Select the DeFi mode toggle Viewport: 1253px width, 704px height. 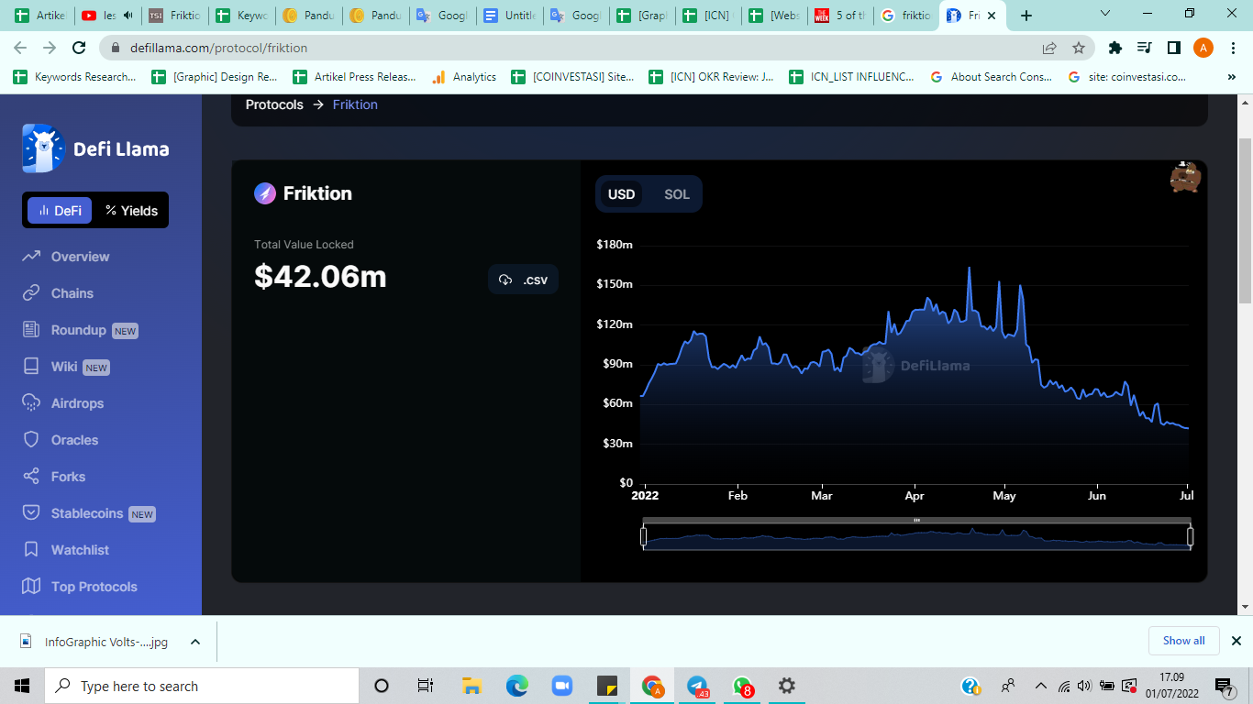(x=60, y=211)
